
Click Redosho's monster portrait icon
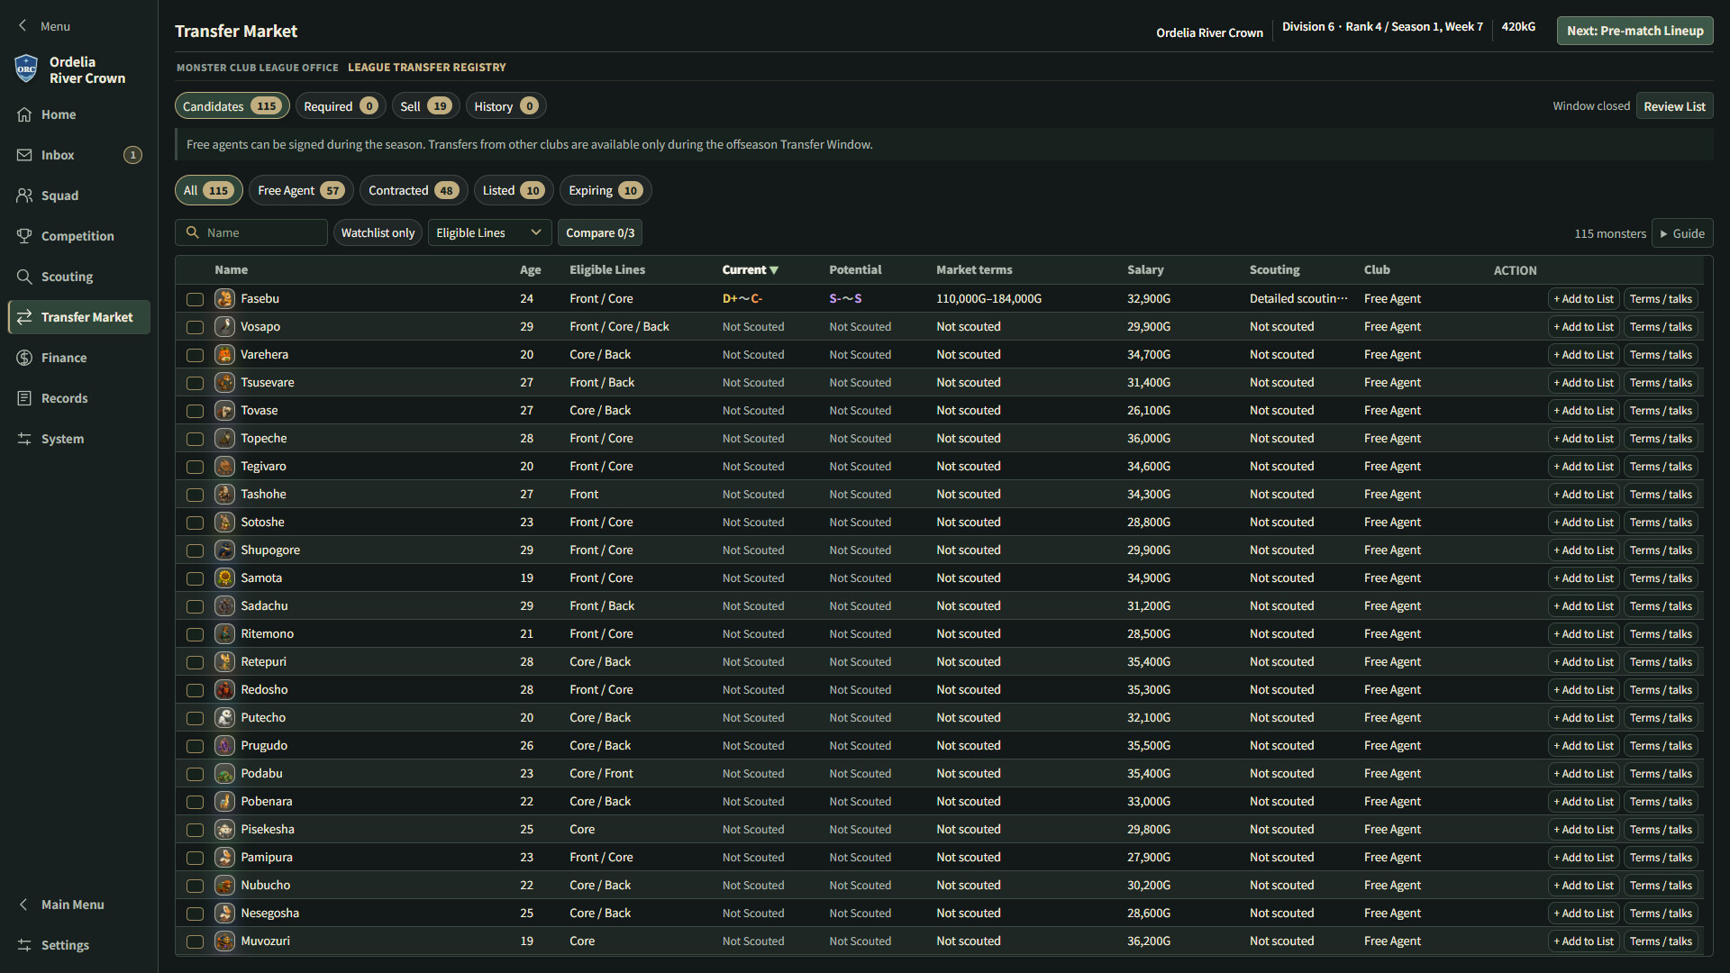click(224, 689)
